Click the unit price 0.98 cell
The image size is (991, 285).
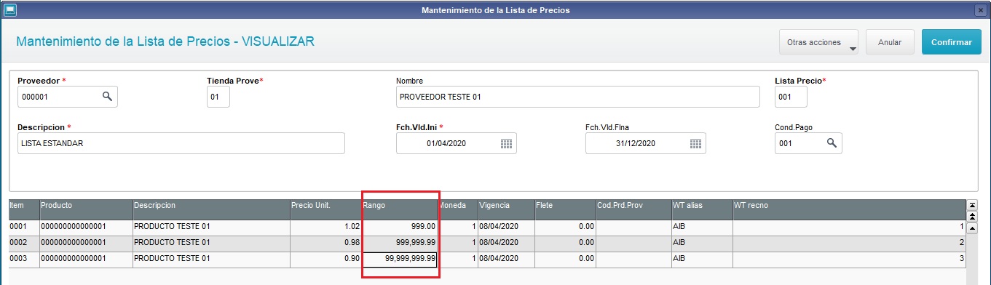pyautogui.click(x=325, y=243)
